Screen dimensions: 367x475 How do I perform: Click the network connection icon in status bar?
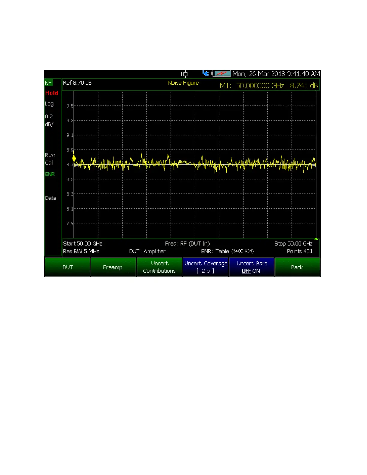[x=184, y=74]
